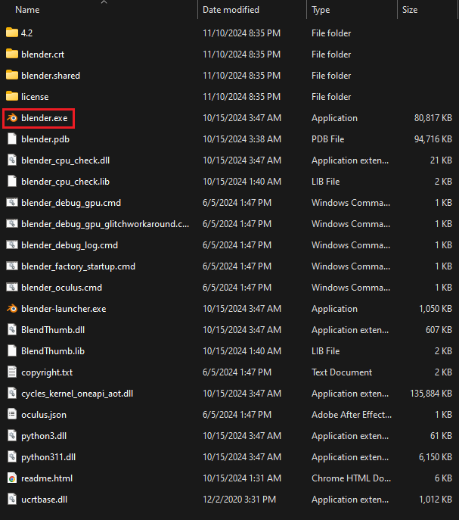Select the oculus.json file name
This screenshot has height=520, width=459.
click(44, 415)
